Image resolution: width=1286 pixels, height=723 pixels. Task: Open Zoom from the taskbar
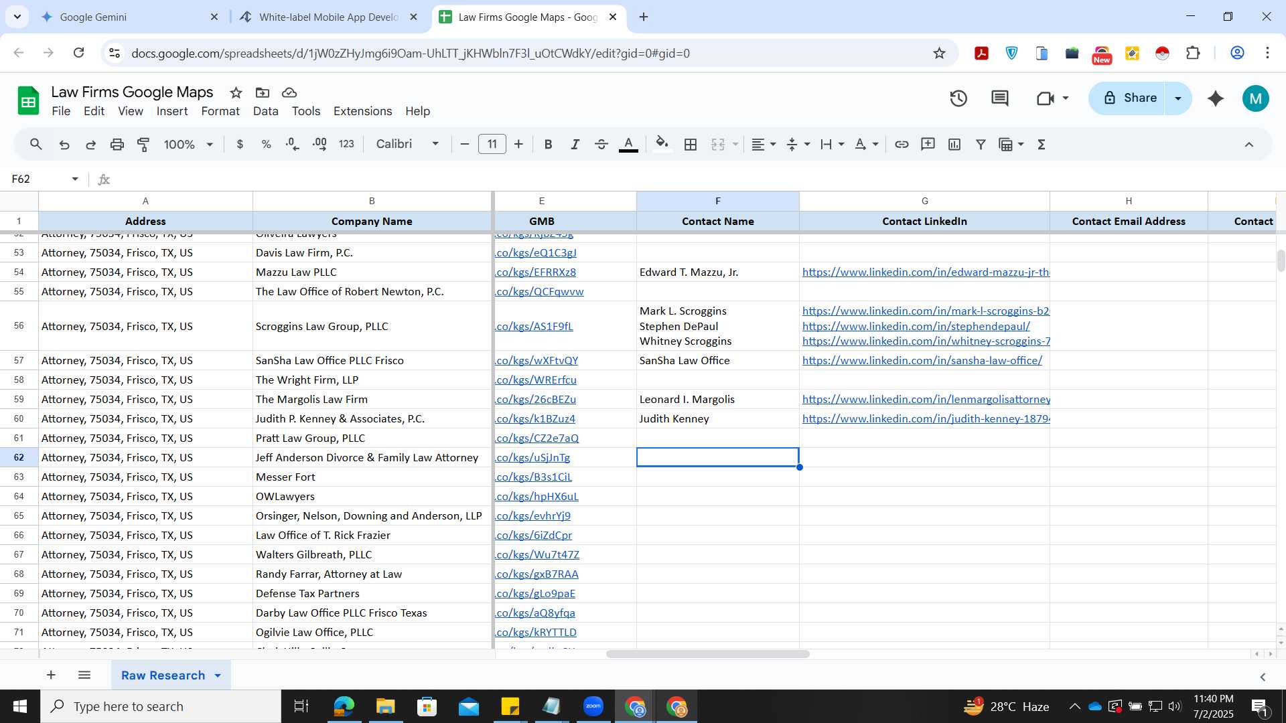[x=593, y=706]
